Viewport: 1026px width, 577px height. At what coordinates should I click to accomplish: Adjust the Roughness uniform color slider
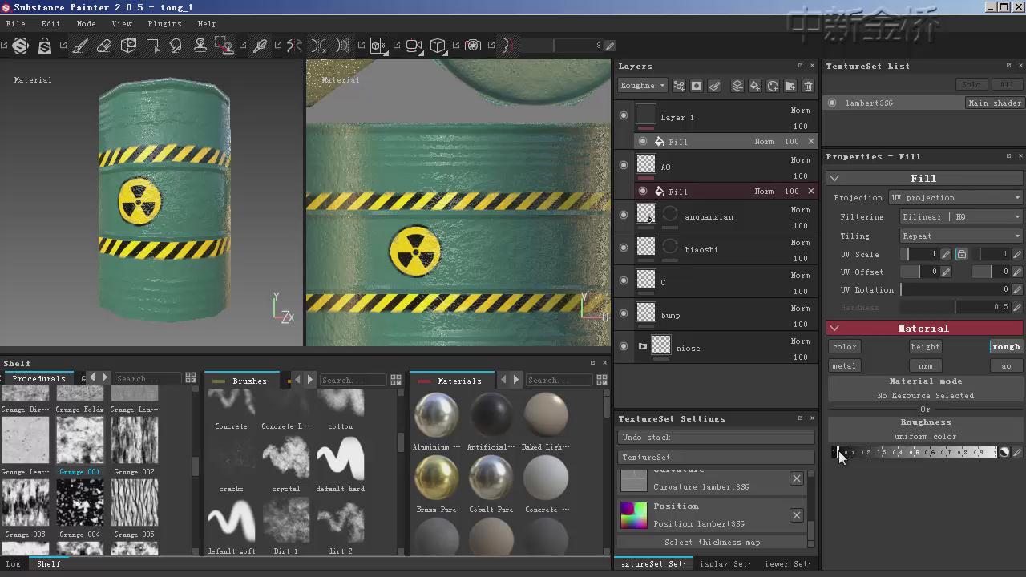(x=915, y=452)
